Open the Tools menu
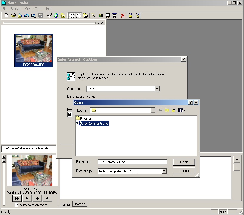 point(39,9)
